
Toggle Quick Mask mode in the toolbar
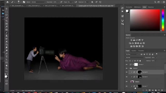pyautogui.click(x=6, y=81)
